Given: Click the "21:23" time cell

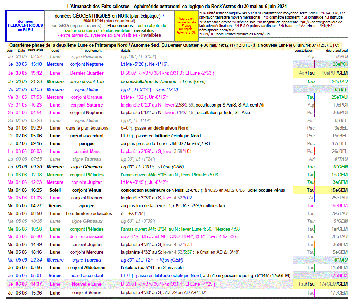Looking at the screenshot, I should [36, 81].
